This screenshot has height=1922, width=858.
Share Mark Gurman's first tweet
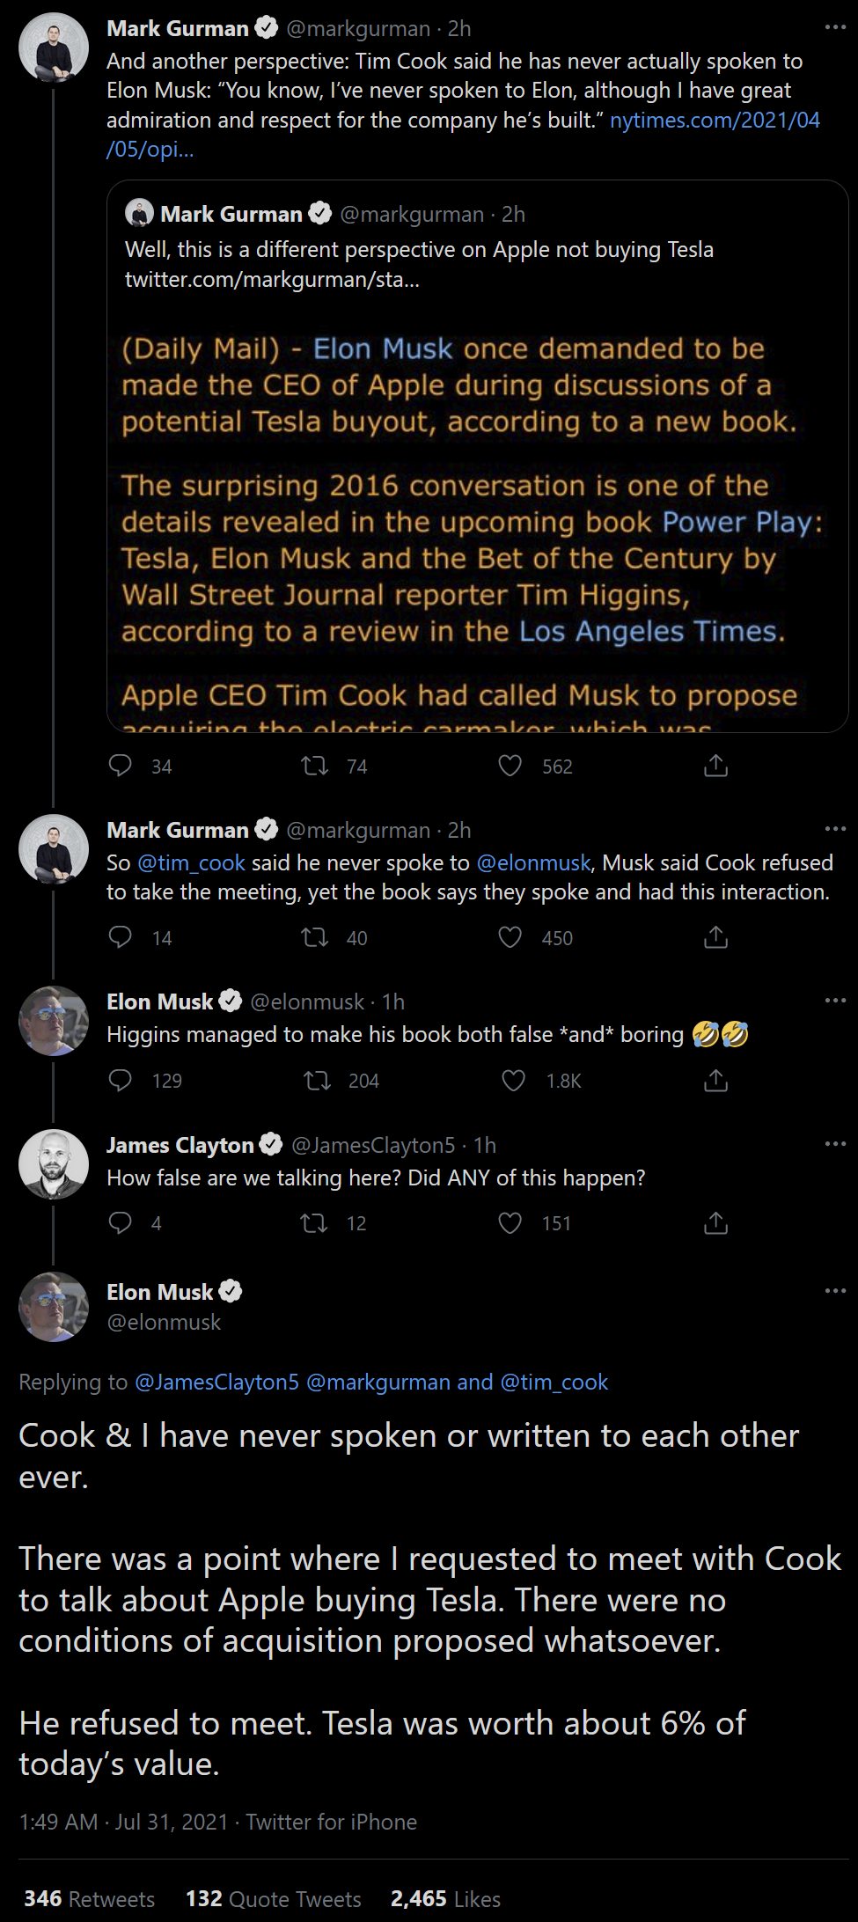point(716,767)
